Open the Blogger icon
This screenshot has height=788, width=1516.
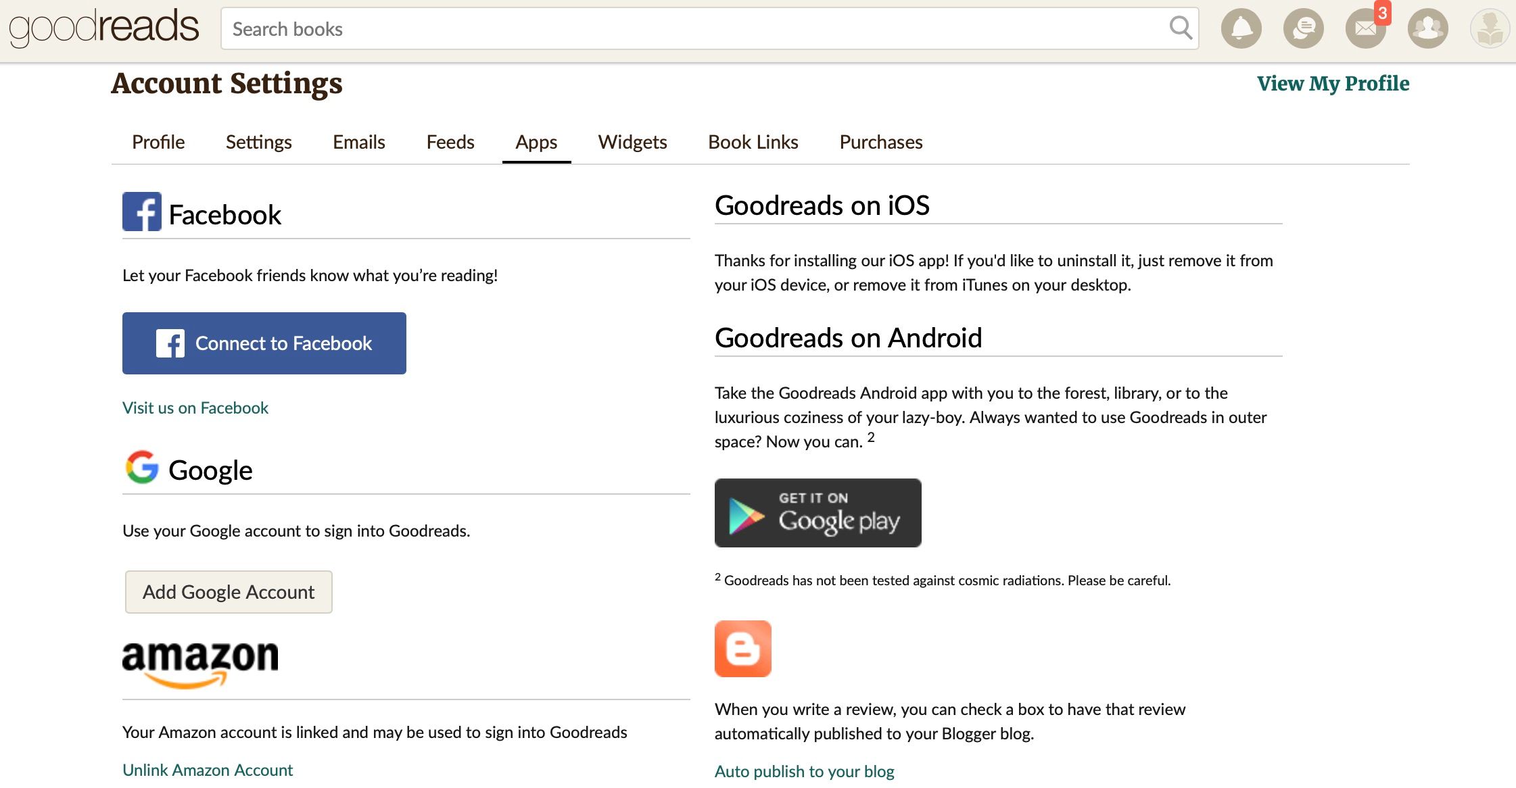point(742,649)
